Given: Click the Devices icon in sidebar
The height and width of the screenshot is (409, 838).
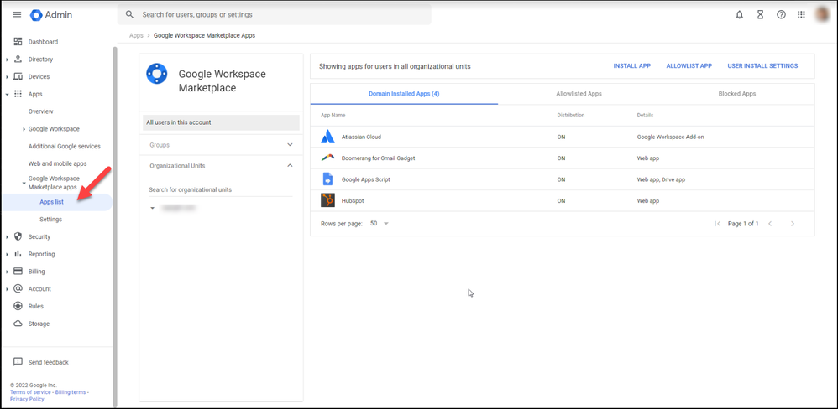Looking at the screenshot, I should 18,77.
